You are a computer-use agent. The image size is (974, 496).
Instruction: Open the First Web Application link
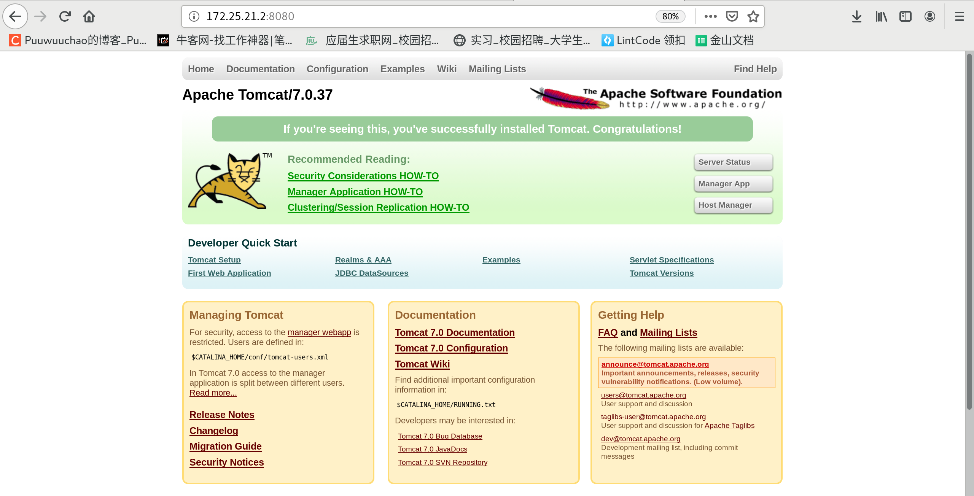229,273
